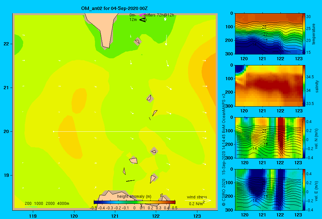Click the vertical CSIRO BoM OceanMAPS credit text

tap(224, 150)
